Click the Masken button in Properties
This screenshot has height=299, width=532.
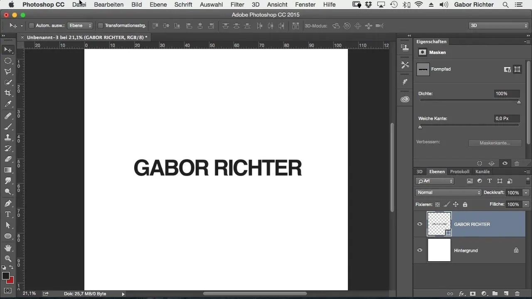click(x=423, y=52)
